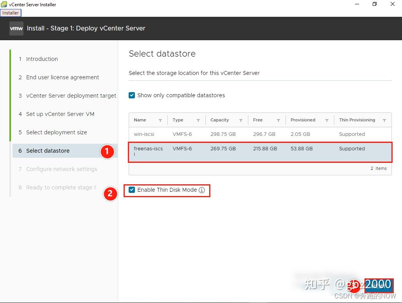The height and width of the screenshot is (303, 402).
Task: Select the win-iscsi datastore row
Action: (260, 134)
